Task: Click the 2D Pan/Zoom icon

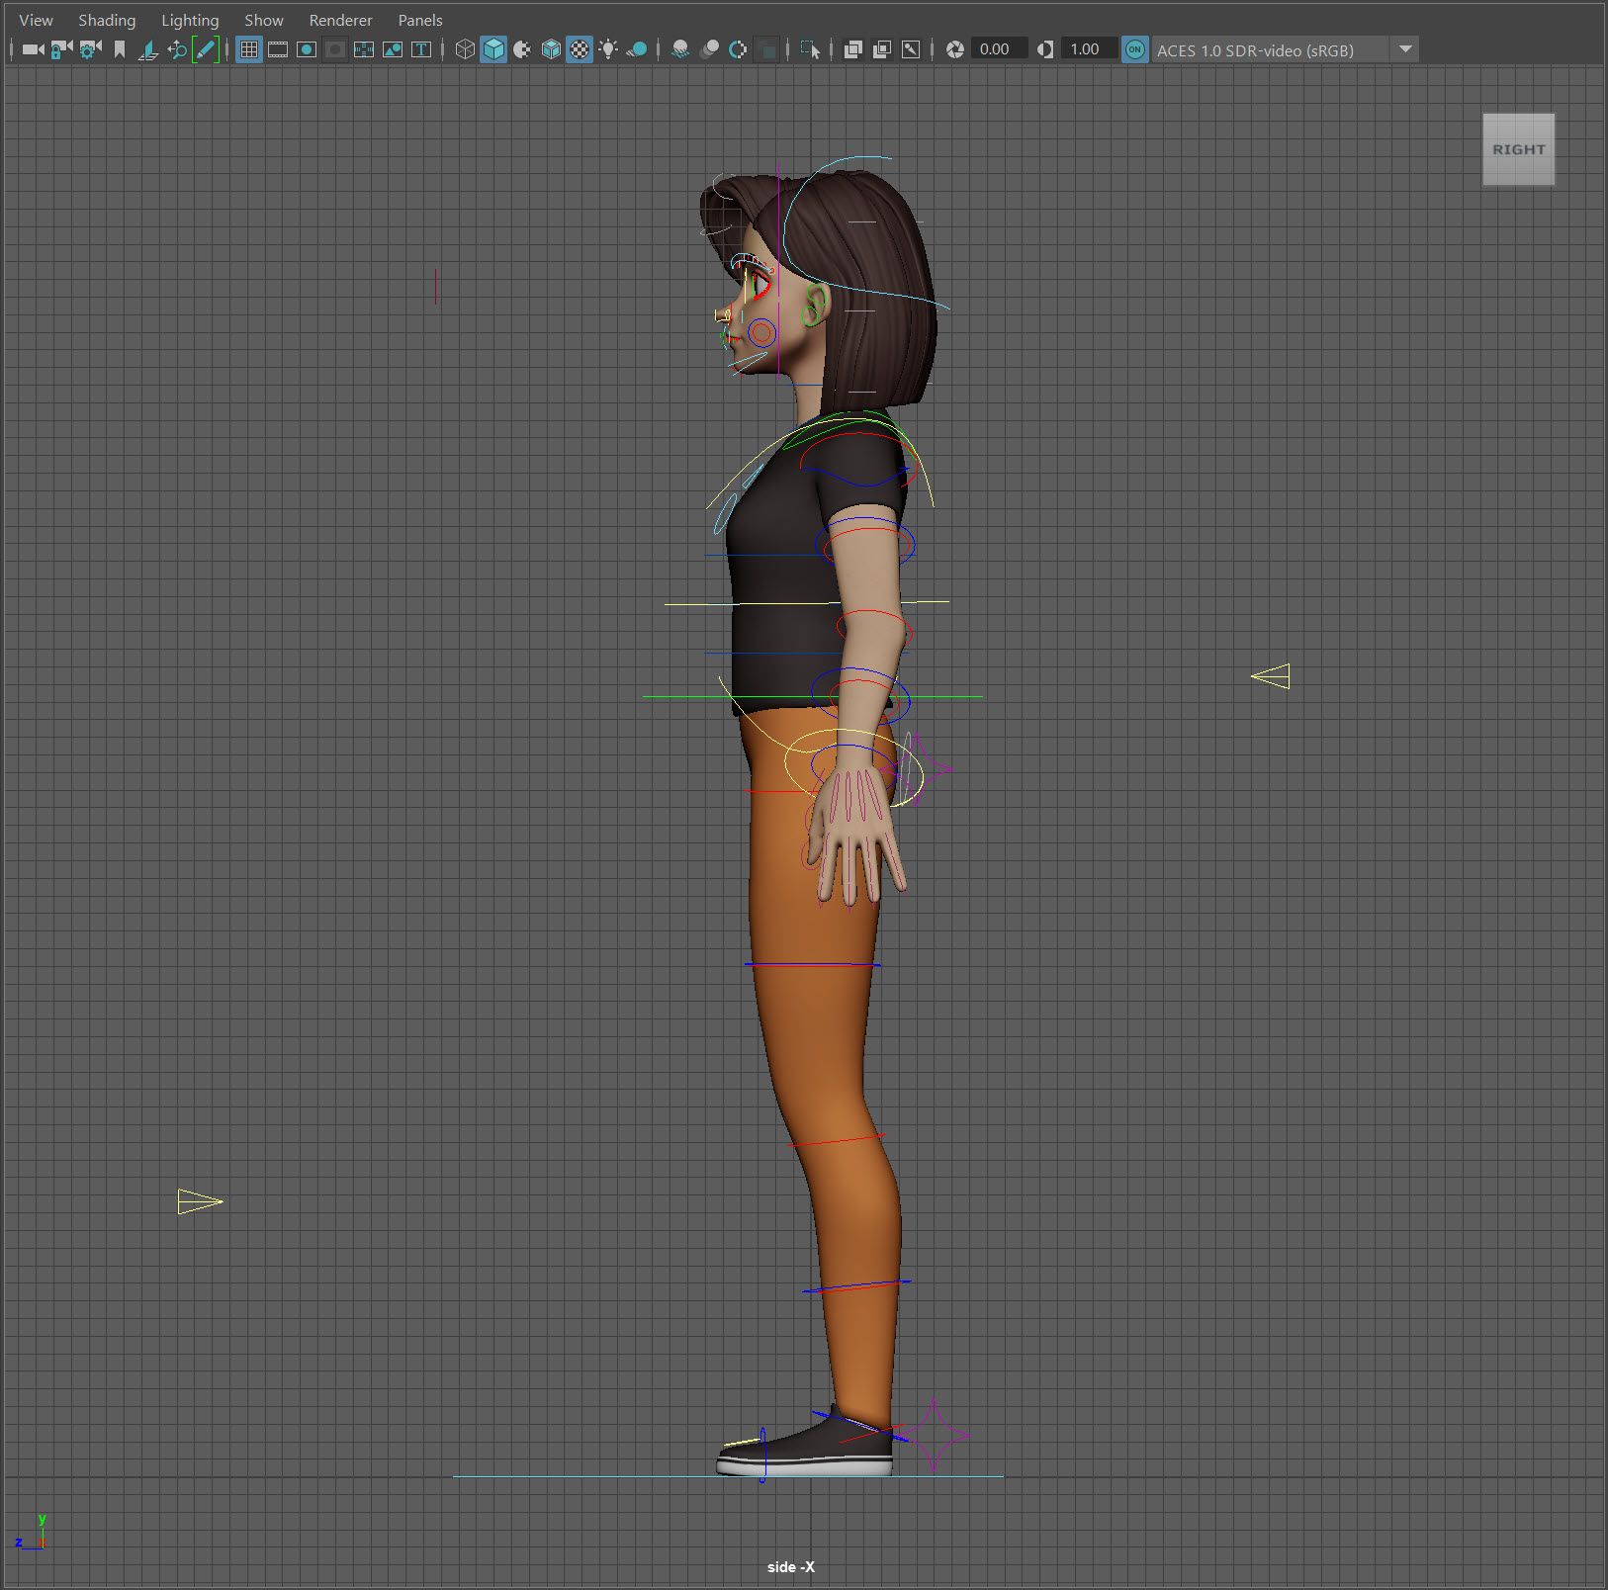Action: click(177, 49)
